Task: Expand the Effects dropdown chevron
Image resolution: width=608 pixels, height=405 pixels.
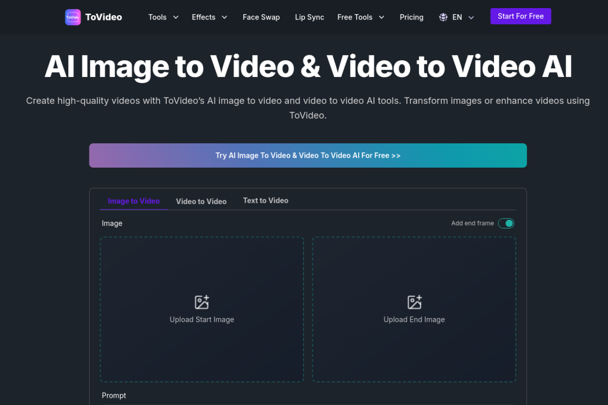Action: (224, 17)
